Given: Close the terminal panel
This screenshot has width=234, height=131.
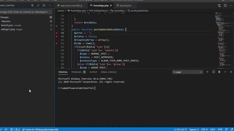Looking at the screenshot, I should pos(231,72).
